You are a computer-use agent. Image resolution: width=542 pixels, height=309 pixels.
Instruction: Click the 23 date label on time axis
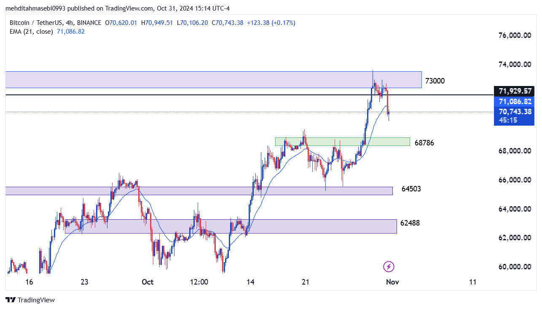pyautogui.click(x=84, y=282)
